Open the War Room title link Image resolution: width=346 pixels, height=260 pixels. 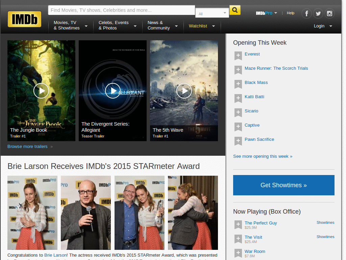(255, 252)
